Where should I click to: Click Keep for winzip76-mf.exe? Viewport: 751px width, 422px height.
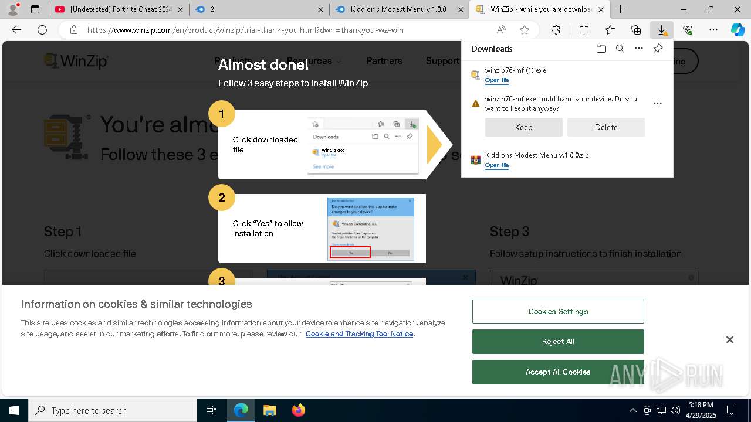click(523, 127)
